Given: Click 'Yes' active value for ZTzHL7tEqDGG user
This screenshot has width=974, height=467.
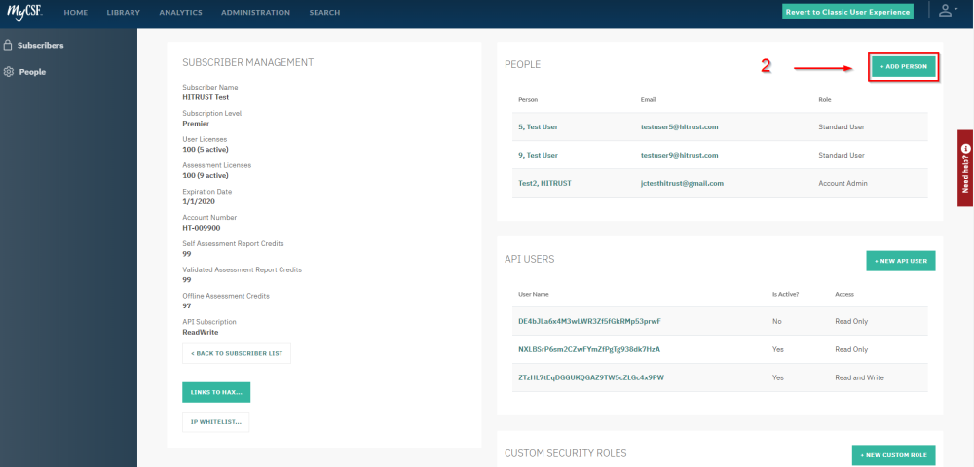Looking at the screenshot, I should pos(777,377).
